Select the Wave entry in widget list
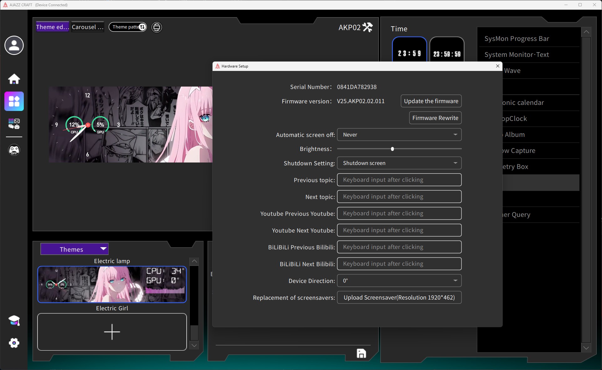602x370 pixels. point(541,71)
